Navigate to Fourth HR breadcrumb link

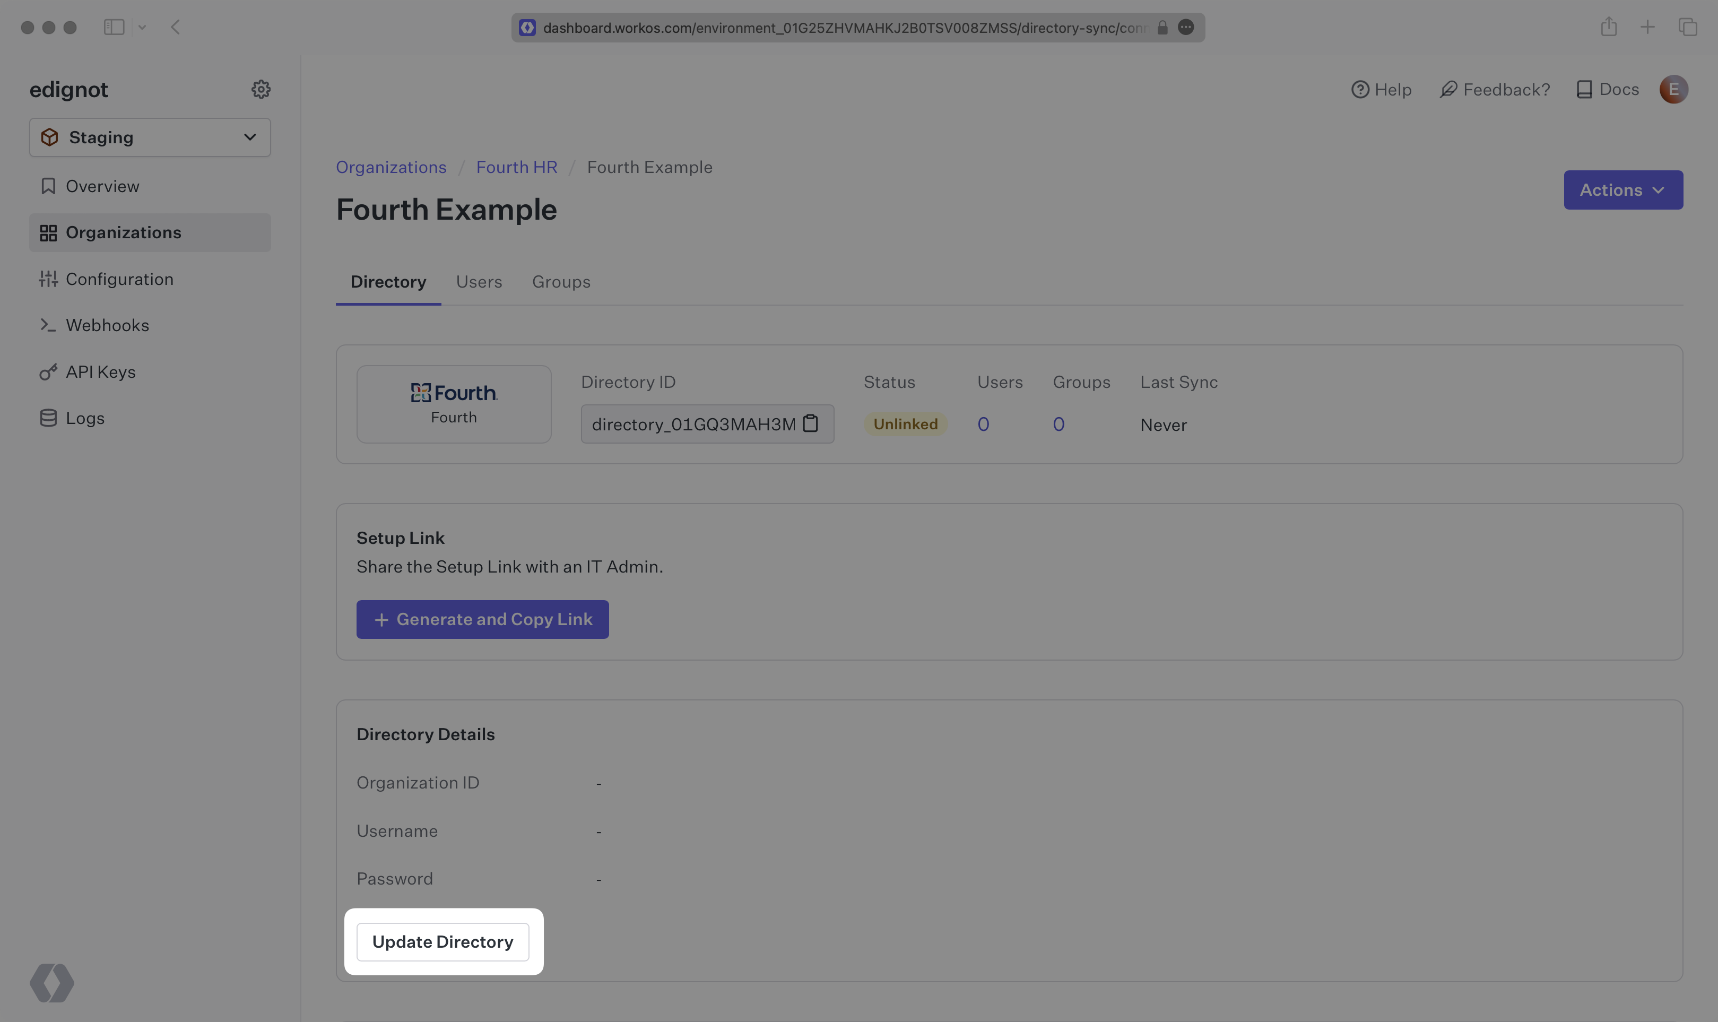pos(516,167)
